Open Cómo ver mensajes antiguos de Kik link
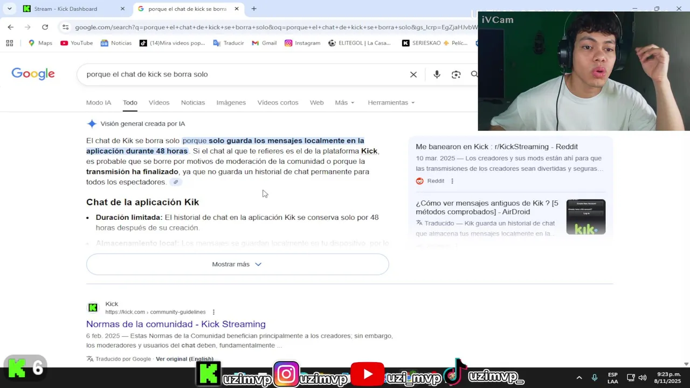Image resolution: width=690 pixels, height=388 pixels. tap(487, 207)
